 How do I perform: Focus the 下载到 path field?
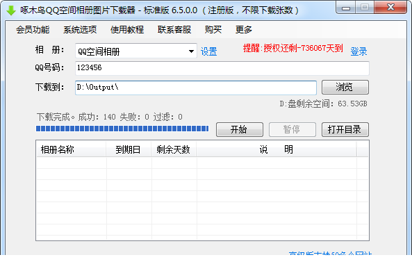[196, 88]
